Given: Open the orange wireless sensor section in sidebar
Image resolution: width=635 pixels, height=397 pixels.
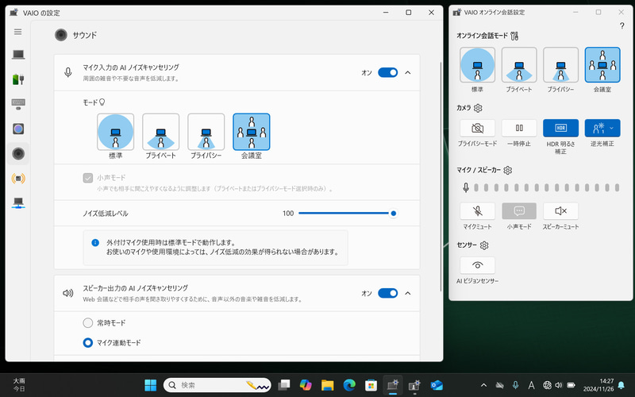Looking at the screenshot, I should (18, 178).
